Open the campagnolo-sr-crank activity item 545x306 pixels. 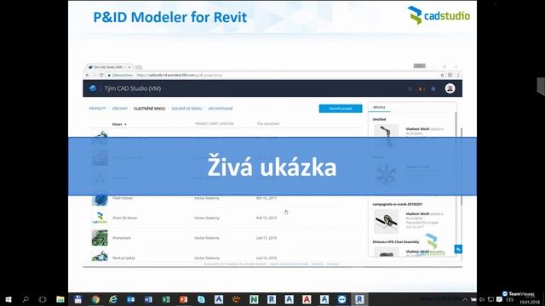398,204
